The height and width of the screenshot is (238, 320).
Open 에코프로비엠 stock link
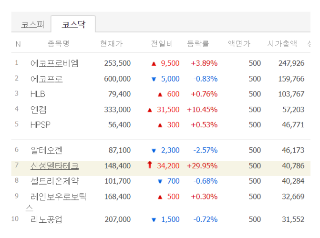click(54, 63)
